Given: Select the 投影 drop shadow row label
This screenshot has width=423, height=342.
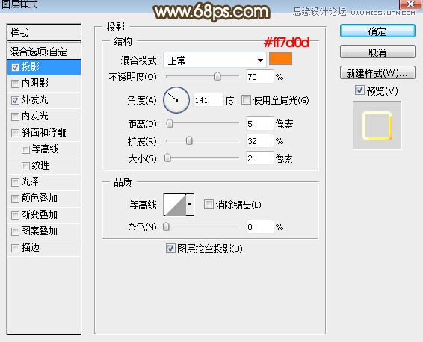Looking at the screenshot, I should point(31,67).
